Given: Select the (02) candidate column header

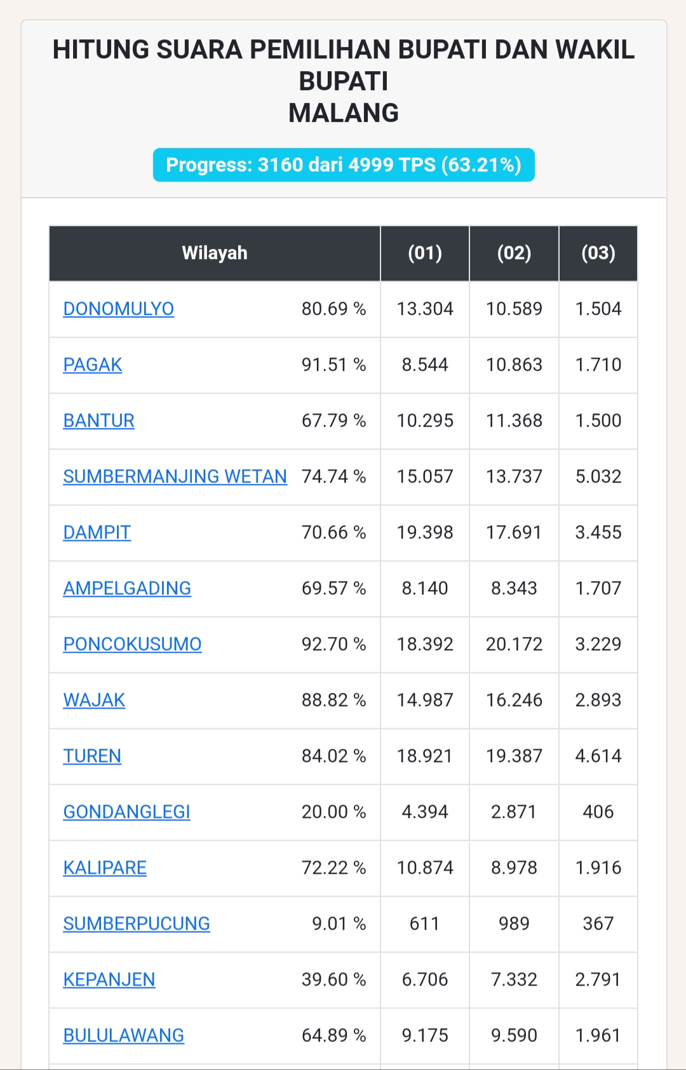Looking at the screenshot, I should (x=513, y=253).
